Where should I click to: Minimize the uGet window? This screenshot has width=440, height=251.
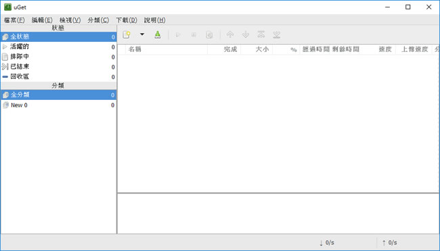(387, 7)
